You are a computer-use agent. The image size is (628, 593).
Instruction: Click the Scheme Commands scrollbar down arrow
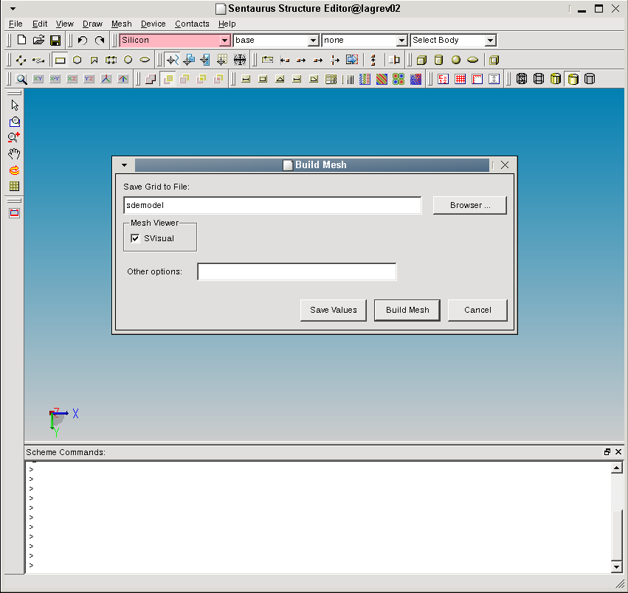click(x=617, y=566)
